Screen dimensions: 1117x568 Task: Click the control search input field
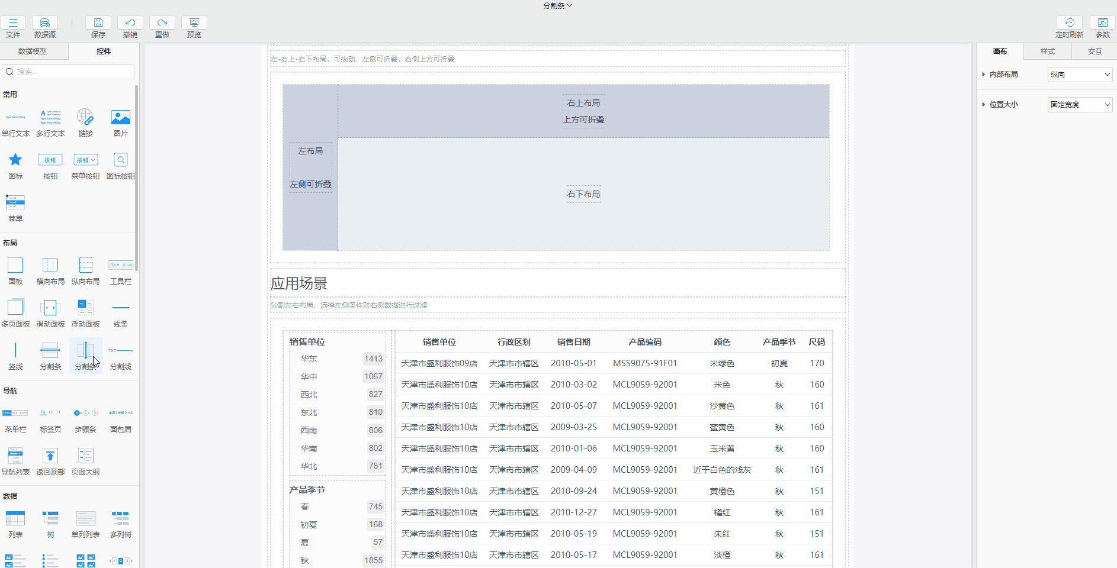(68, 71)
